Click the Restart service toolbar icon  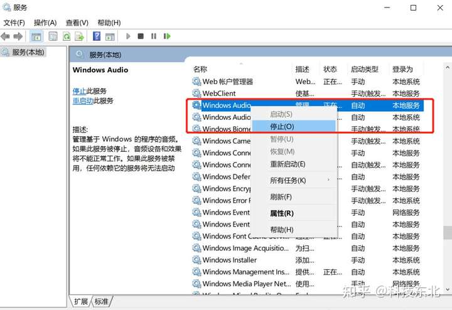click(167, 36)
